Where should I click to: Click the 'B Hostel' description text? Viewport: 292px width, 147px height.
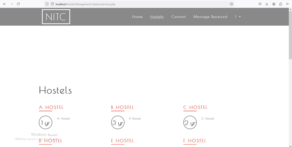[135, 119]
